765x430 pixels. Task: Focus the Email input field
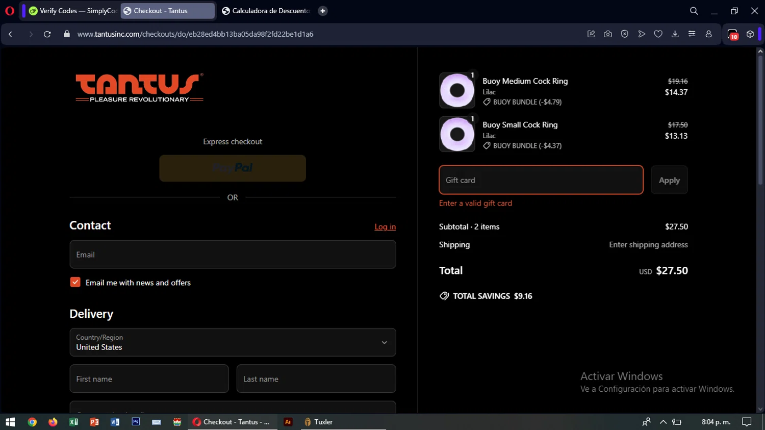click(233, 255)
